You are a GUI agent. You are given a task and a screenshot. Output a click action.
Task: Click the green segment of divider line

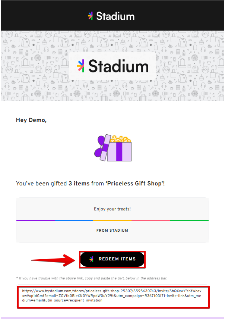[189, 221]
